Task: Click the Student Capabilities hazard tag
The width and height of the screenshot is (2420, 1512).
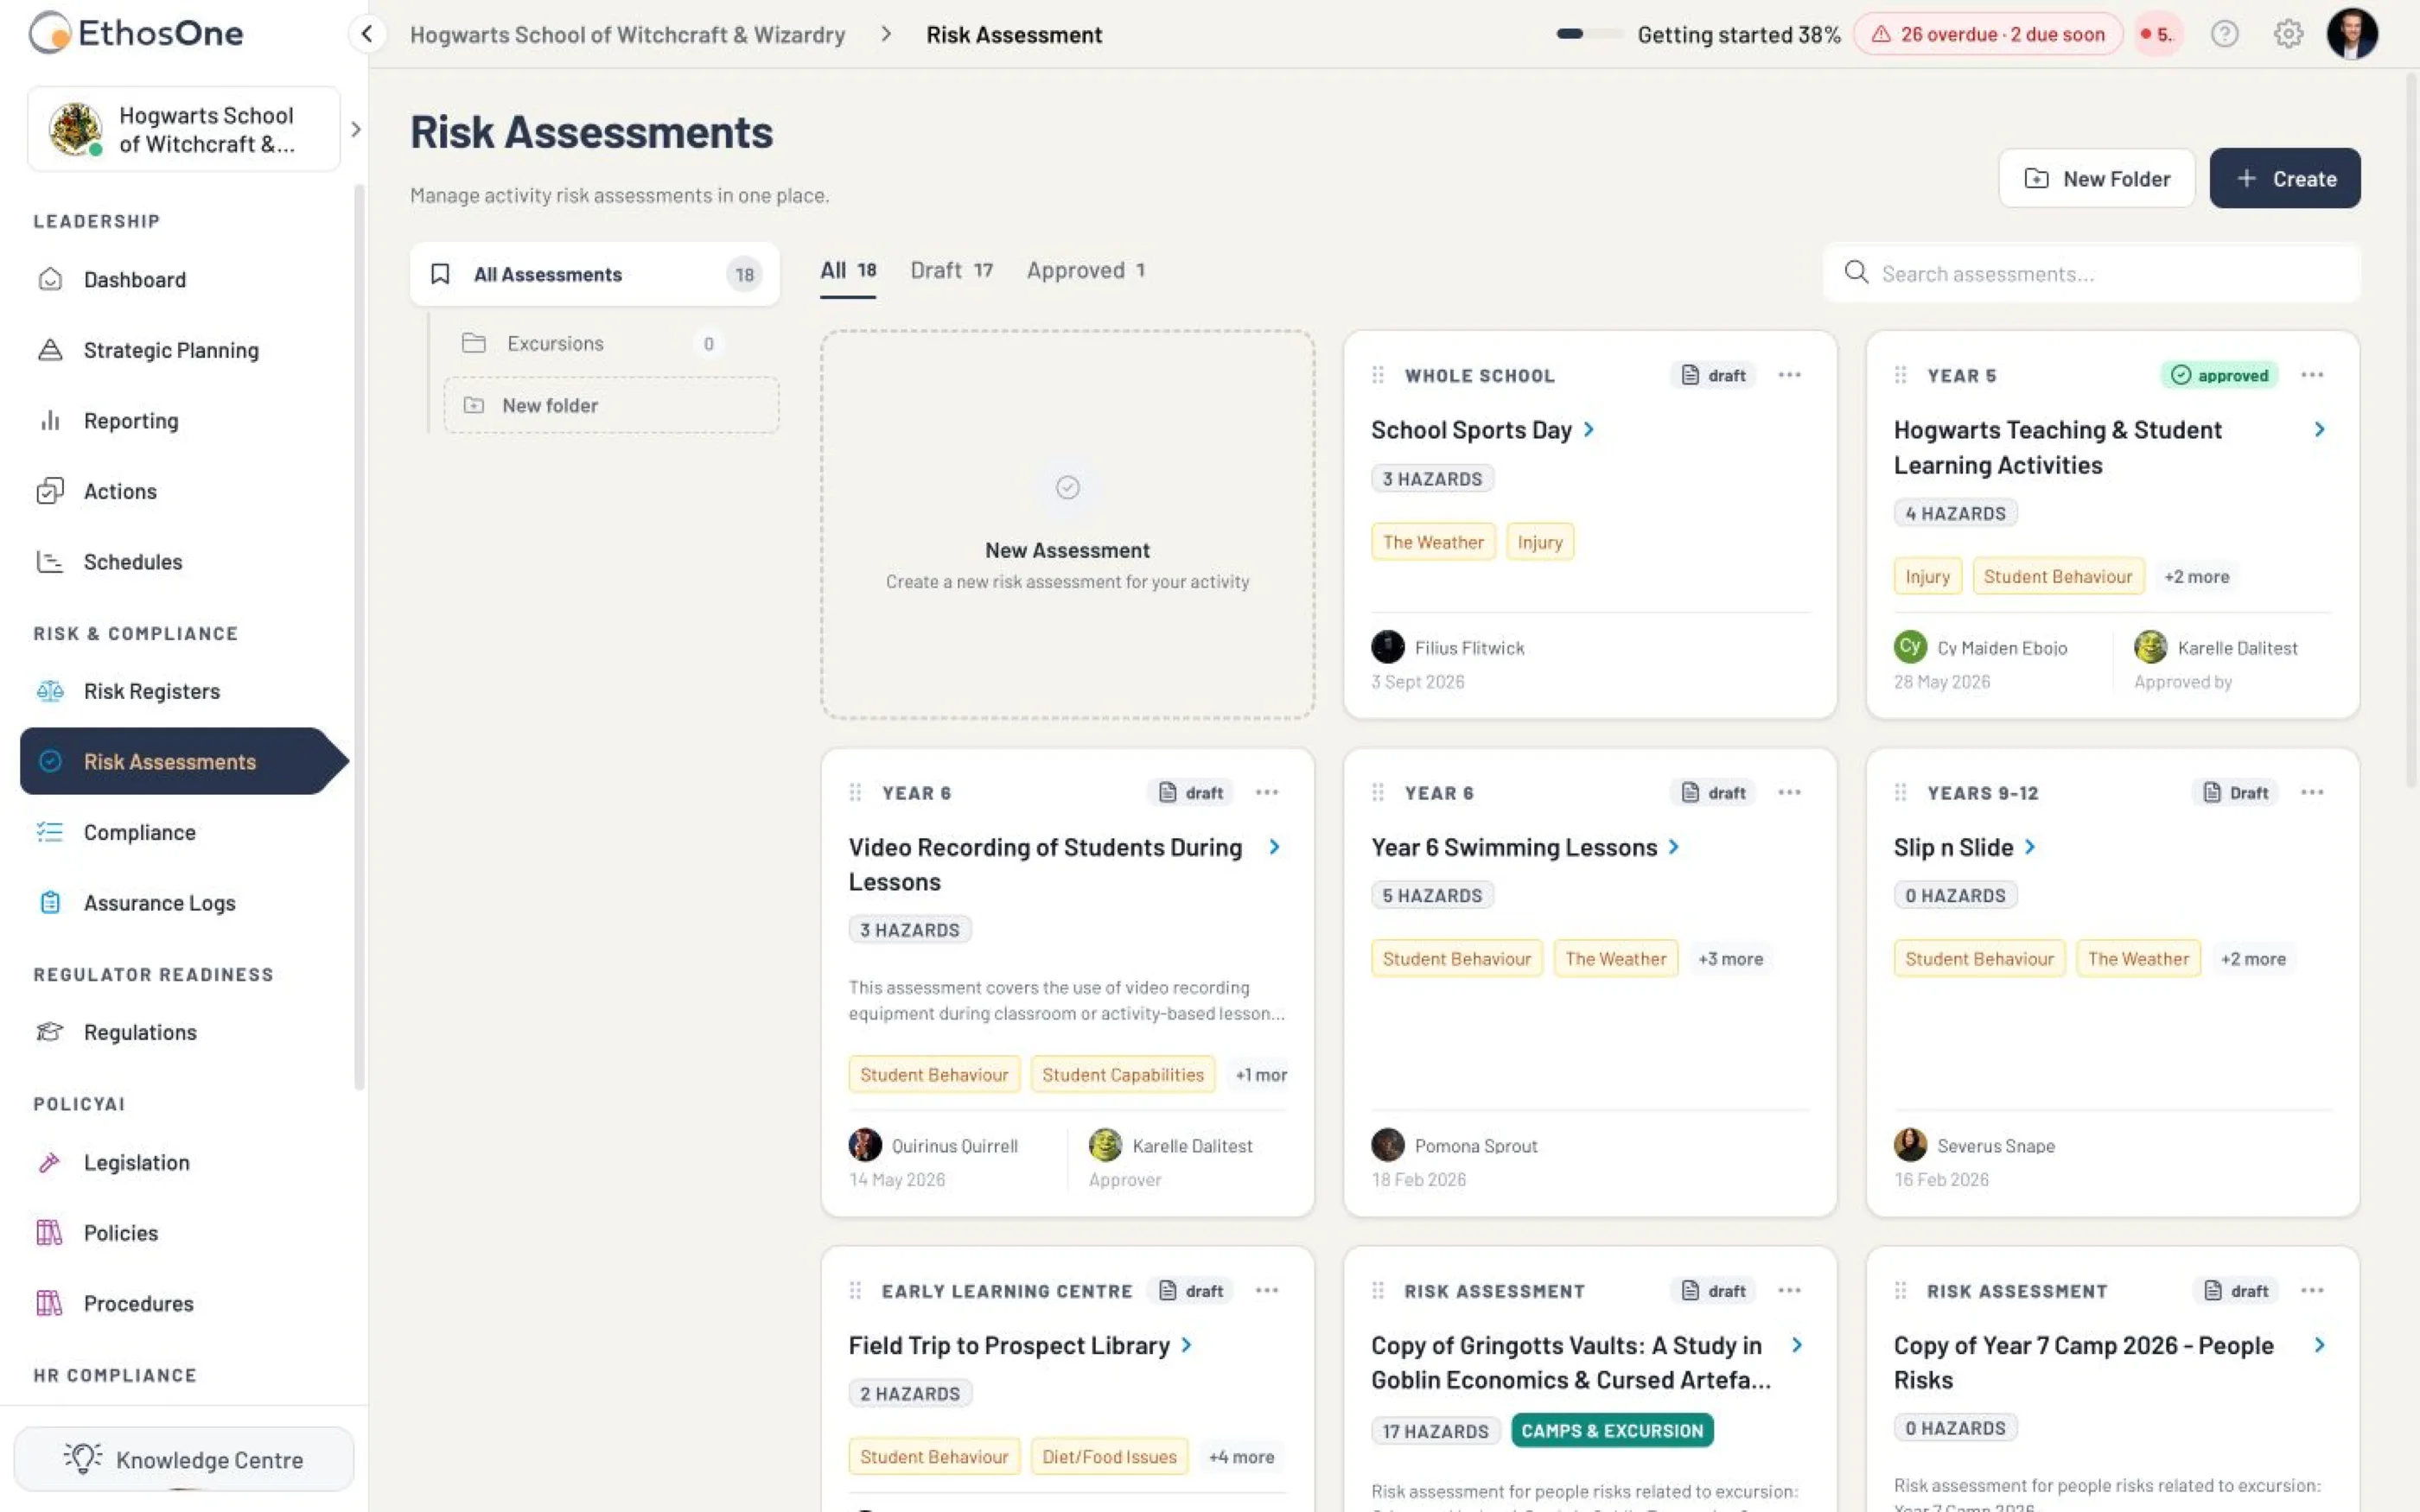Action: coord(1122,1074)
